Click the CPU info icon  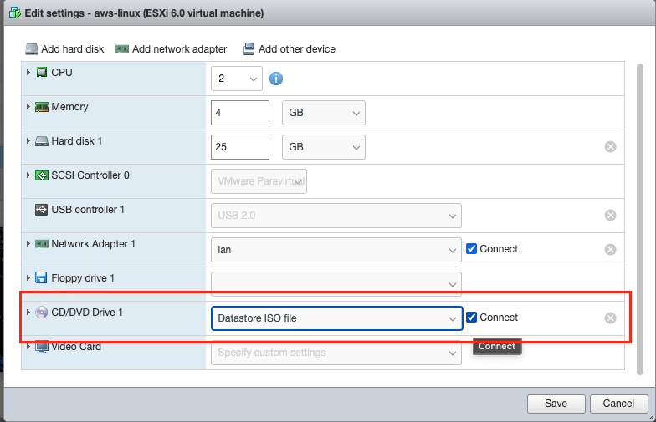pyautogui.click(x=275, y=79)
